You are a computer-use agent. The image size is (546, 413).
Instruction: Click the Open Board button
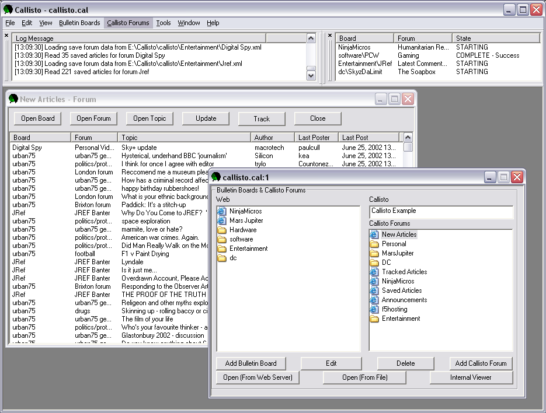[37, 118]
